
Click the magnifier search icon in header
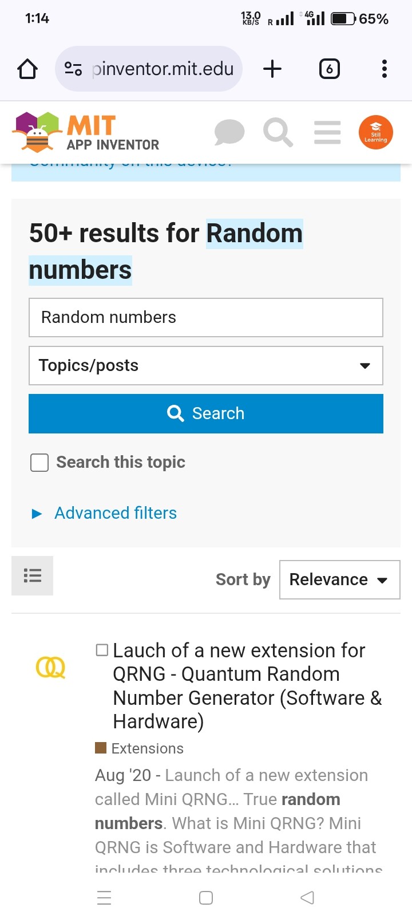[278, 133]
